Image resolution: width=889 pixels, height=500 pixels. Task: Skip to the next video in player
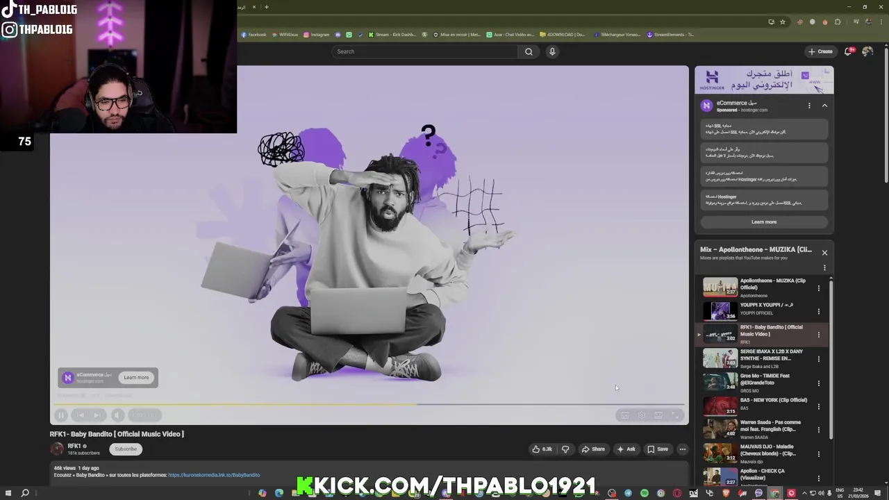pyautogui.click(x=97, y=415)
